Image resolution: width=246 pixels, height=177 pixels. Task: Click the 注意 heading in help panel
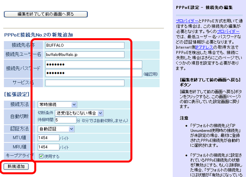(184, 117)
